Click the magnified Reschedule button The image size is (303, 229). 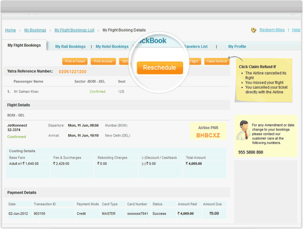(x=160, y=68)
